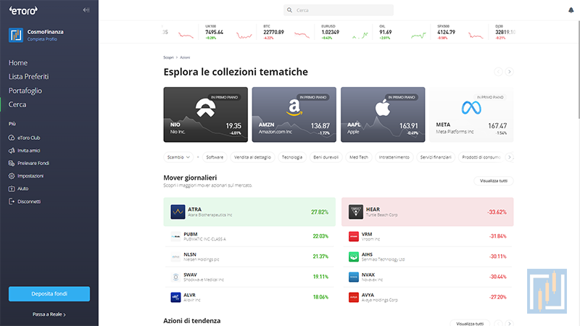
Task: Filter by Beni durevoli
Action: (x=326, y=157)
